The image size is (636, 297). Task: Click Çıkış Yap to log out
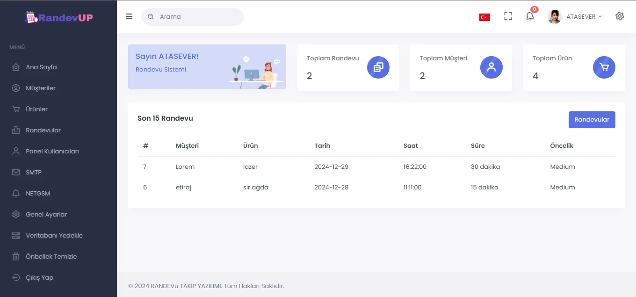tap(39, 277)
